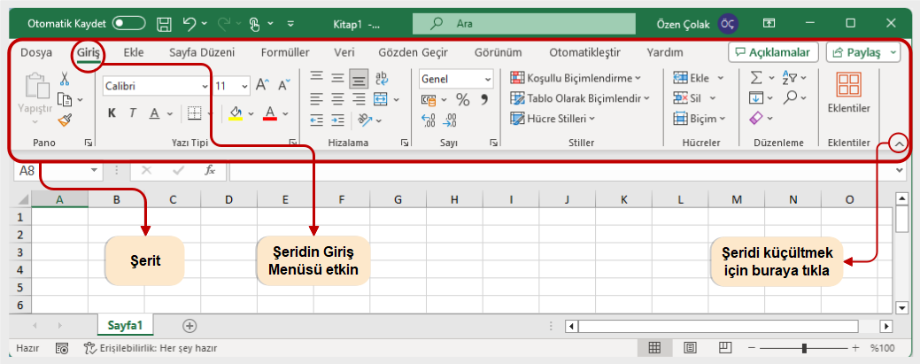The width and height of the screenshot is (920, 364).
Task: Select center horizontally button
Action: pos(337,98)
